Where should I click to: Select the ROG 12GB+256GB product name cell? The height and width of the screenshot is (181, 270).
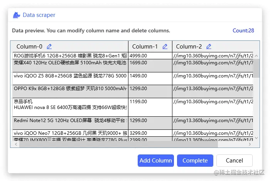click(70, 56)
